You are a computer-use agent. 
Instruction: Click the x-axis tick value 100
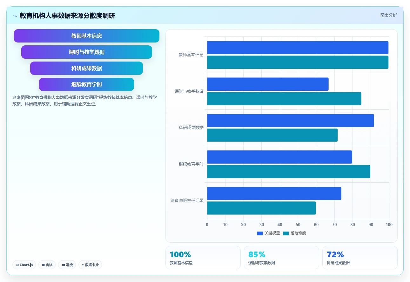pos(389,225)
